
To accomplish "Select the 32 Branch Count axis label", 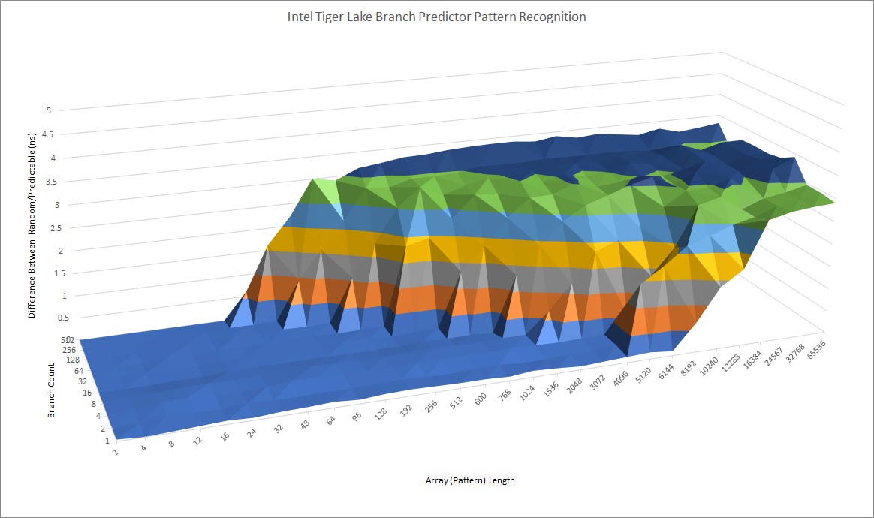I will coord(83,381).
